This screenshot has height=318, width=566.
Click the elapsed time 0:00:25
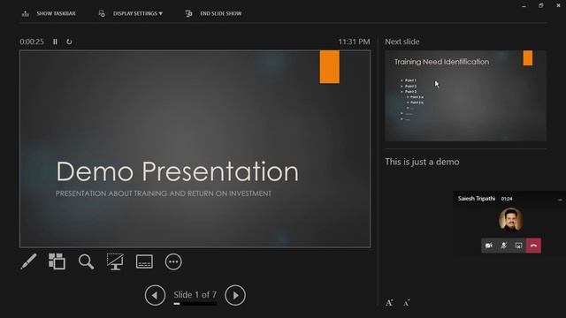click(32, 42)
